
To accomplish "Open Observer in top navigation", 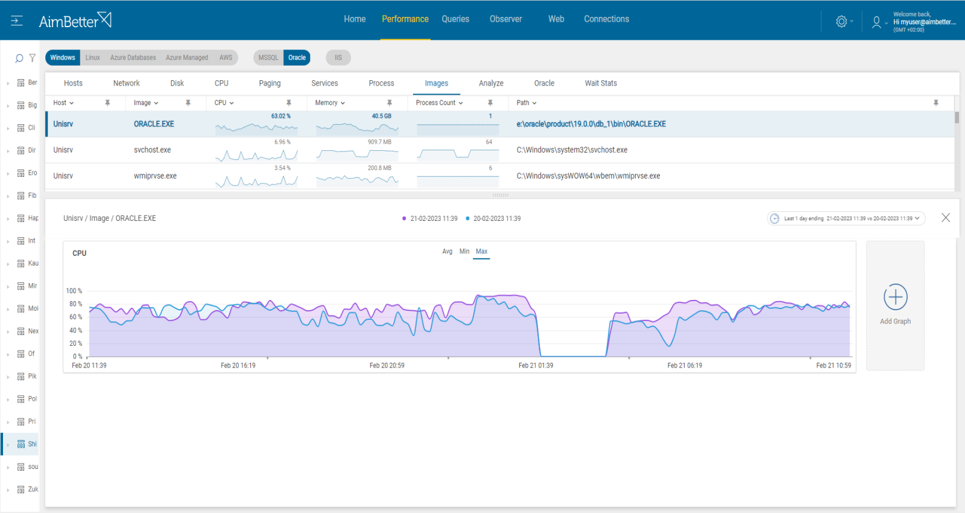I will pyautogui.click(x=506, y=19).
